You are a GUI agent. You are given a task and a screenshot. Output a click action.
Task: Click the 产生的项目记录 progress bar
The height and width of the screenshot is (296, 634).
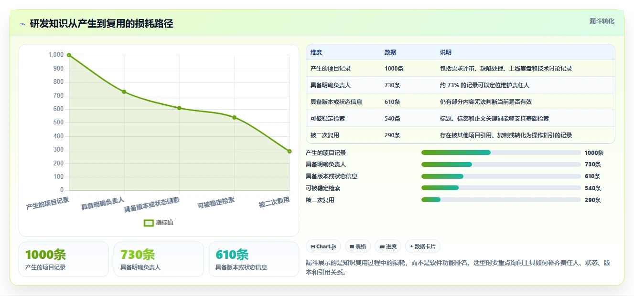point(501,153)
